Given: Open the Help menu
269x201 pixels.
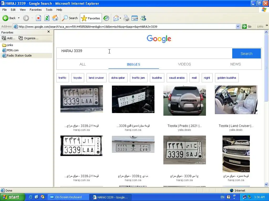Looking at the screenshot, I should tap(59, 10).
